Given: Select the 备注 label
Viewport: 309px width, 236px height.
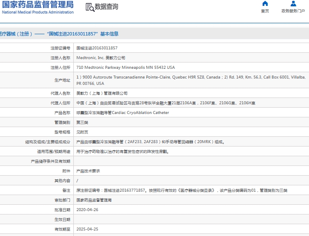Looking at the screenshot, I should pos(66,190).
